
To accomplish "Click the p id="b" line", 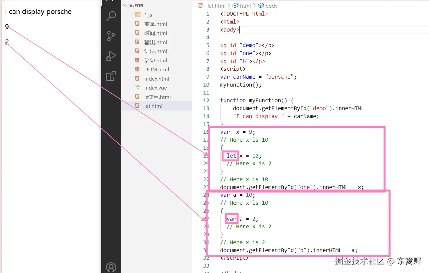I will [242, 61].
